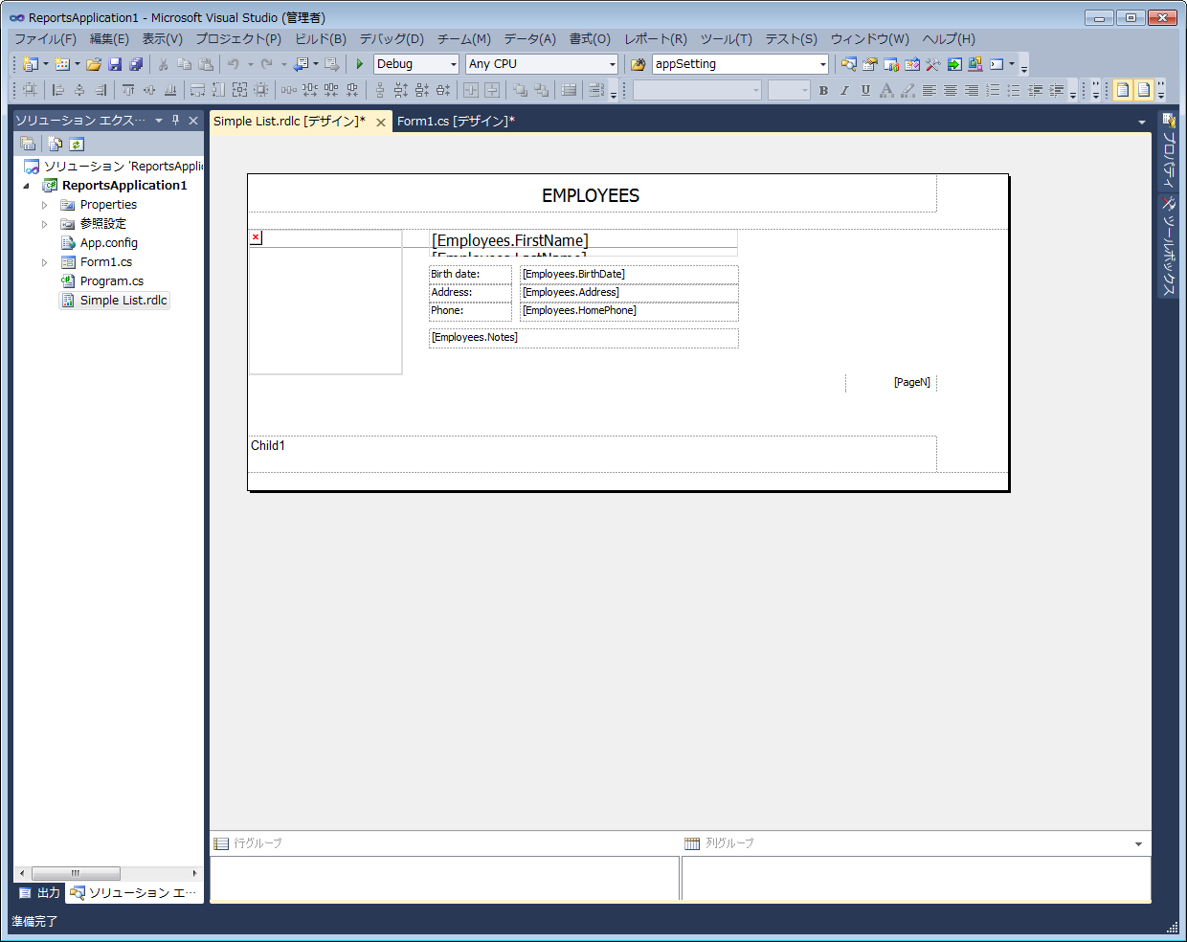Select Program.cs in Solution Explorer

tap(112, 281)
